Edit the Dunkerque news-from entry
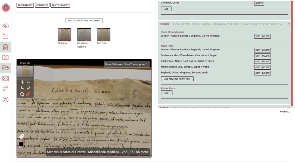The width and height of the screenshot is (295, 162). 257,61
